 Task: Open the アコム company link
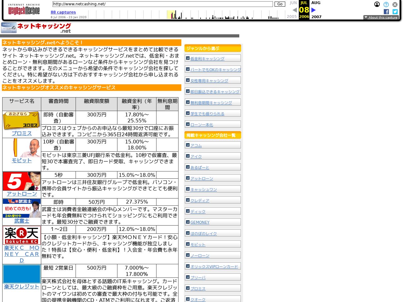(196, 145)
